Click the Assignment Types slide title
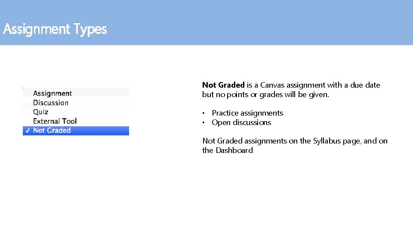The height and width of the screenshot is (232, 413). 55,30
